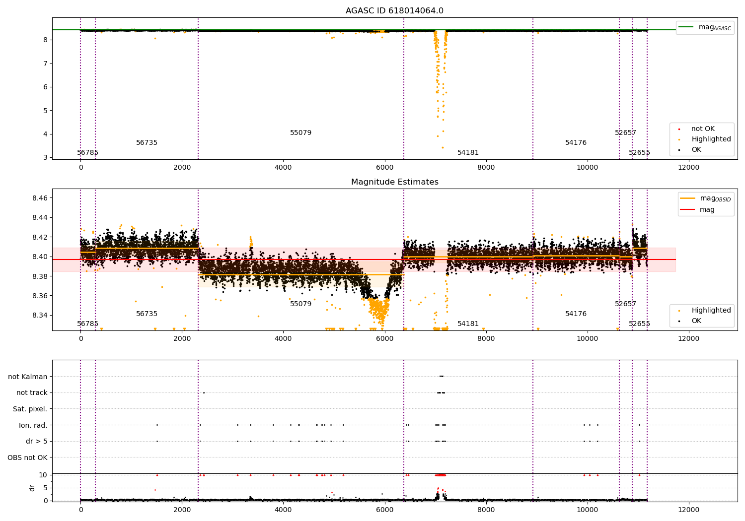Click the x-axis tick 8000 in the bottom plot

click(486, 510)
